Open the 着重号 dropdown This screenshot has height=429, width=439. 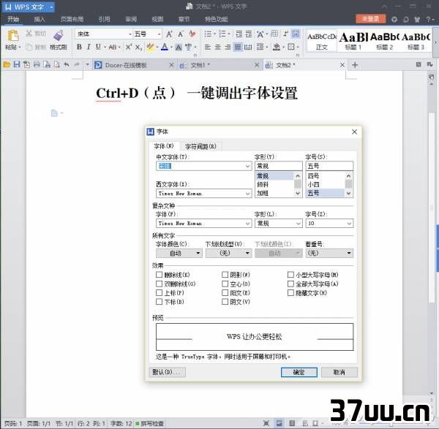(x=329, y=254)
